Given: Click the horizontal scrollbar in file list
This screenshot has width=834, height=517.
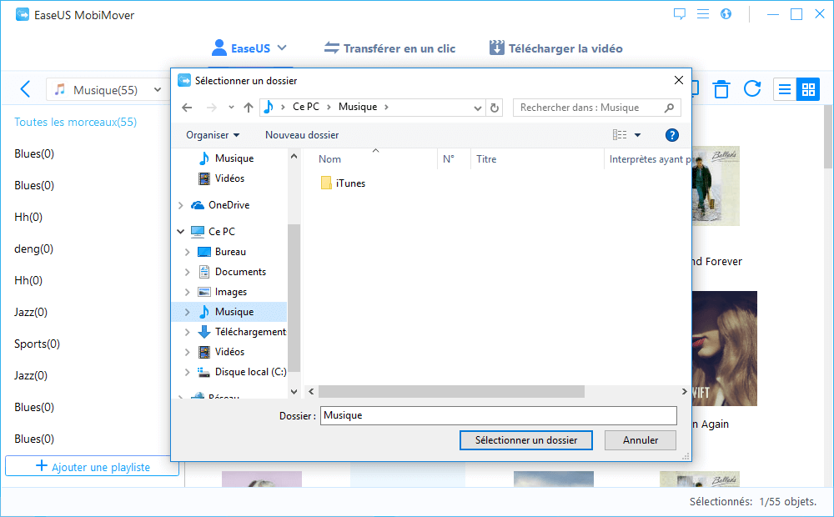Looking at the screenshot, I should [450, 391].
